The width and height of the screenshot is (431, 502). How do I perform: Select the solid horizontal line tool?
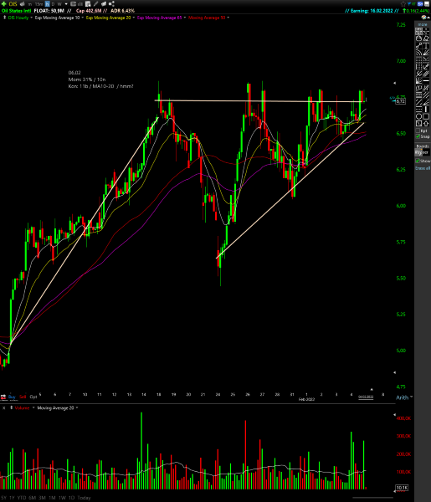(x=426, y=80)
